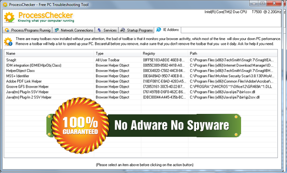Screen dimensions: 287x173
Task: Click registry value starting {8FF5E183
Action: [164, 60]
